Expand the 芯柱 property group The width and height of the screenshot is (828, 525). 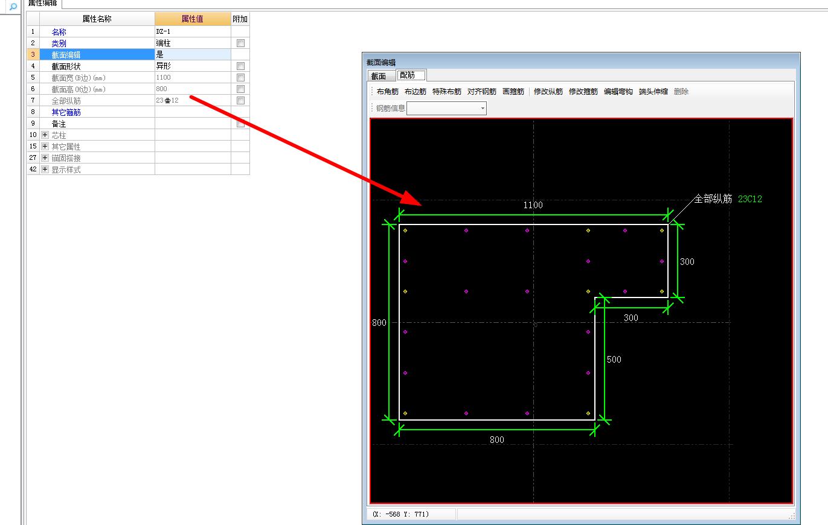click(45, 135)
